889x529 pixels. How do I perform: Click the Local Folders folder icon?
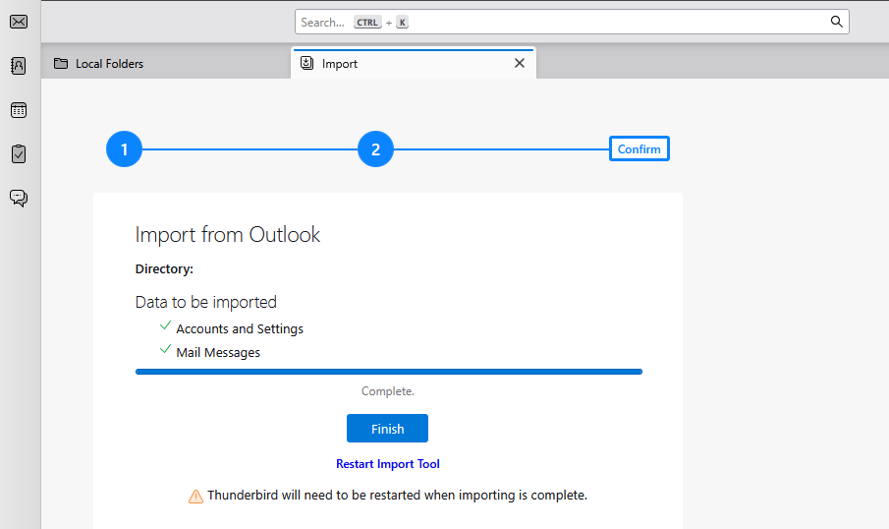coord(61,63)
